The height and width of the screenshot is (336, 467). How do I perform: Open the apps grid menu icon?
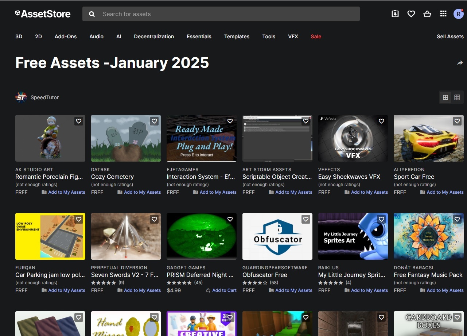pyautogui.click(x=443, y=14)
